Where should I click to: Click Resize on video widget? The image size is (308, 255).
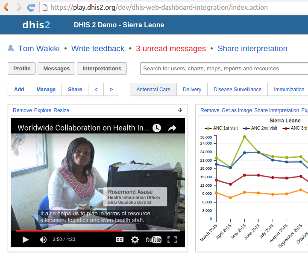[61, 110]
